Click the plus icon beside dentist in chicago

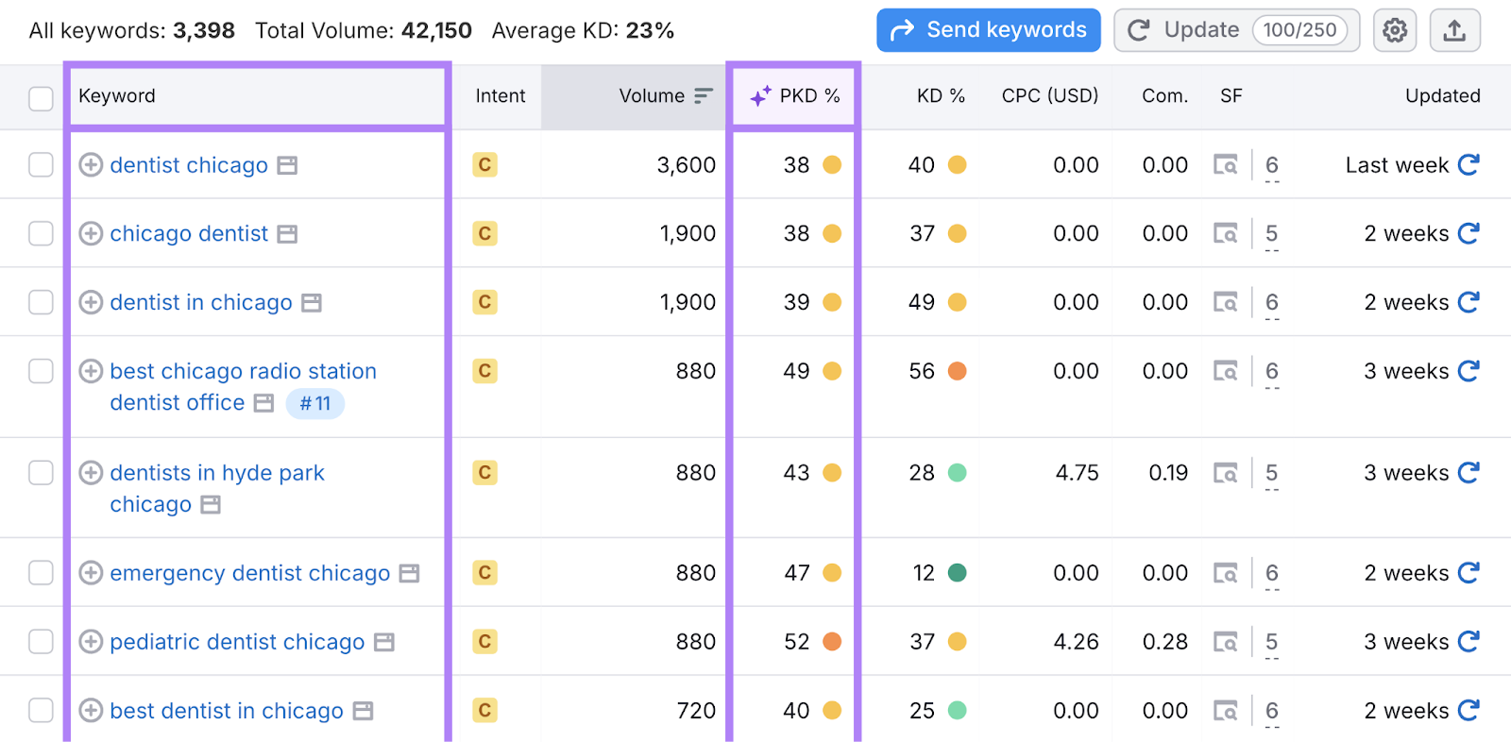point(91,302)
